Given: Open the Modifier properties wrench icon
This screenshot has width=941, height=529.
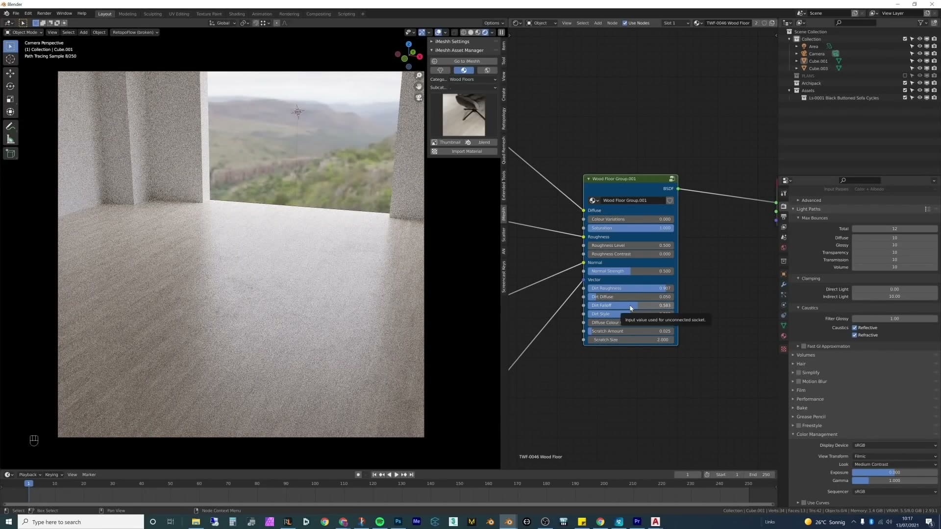Looking at the screenshot, I should [784, 285].
